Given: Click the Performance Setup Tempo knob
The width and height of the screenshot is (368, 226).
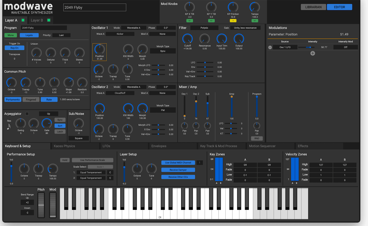Looking at the screenshot, I should [53, 169].
